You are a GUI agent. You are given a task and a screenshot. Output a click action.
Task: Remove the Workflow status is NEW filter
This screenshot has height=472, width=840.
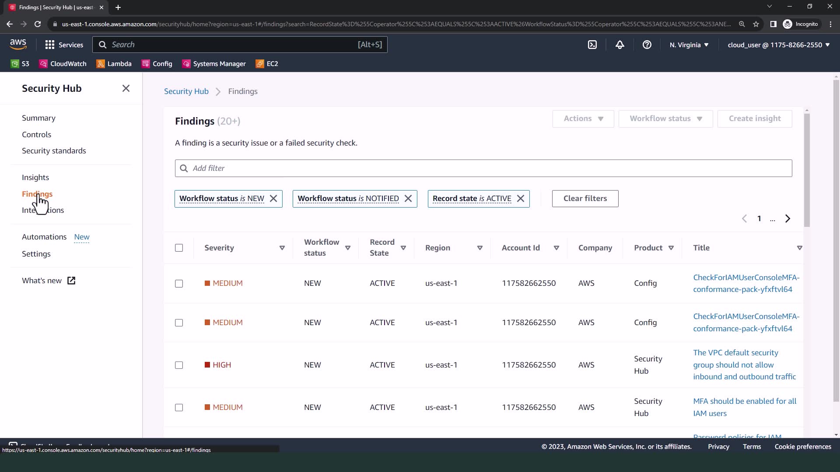click(x=273, y=198)
